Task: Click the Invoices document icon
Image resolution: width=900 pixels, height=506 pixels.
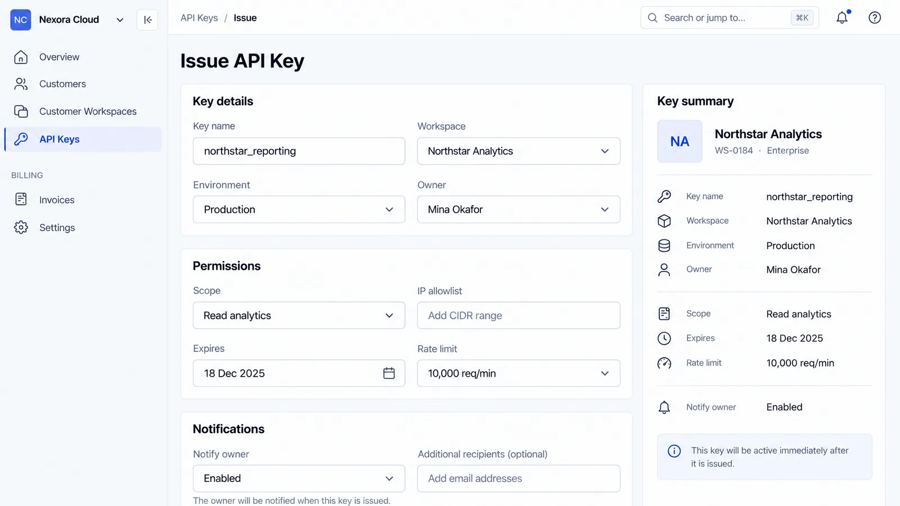Action: tap(21, 199)
